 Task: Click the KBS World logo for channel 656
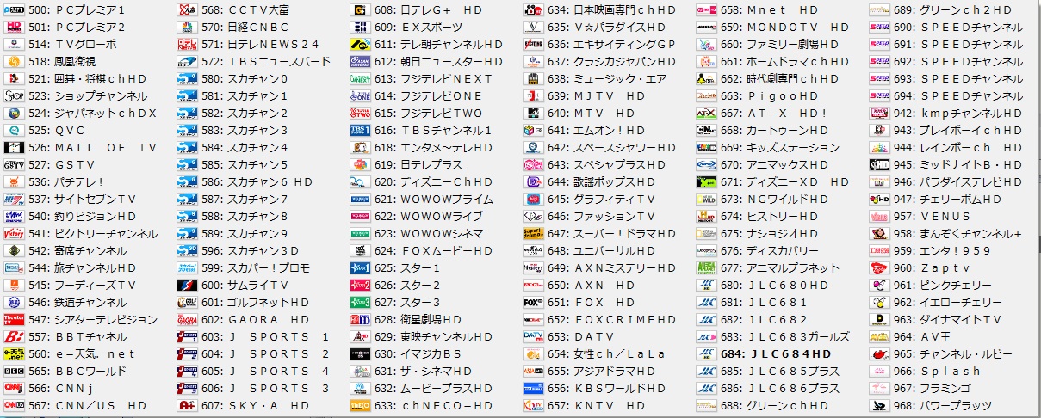(534, 388)
